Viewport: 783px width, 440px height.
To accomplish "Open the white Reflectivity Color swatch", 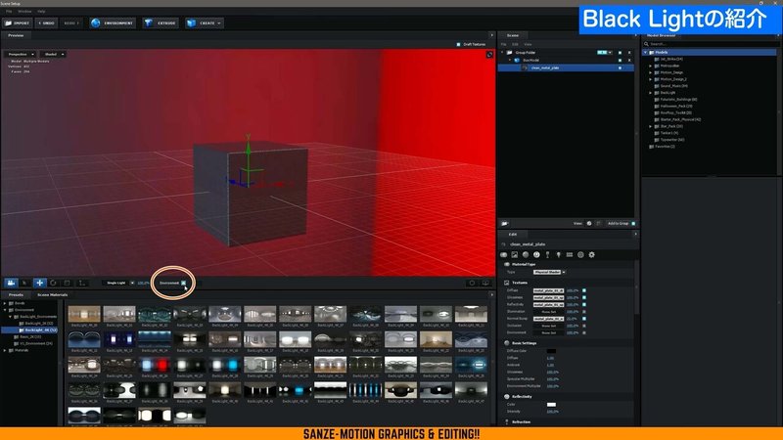I will pos(551,405).
